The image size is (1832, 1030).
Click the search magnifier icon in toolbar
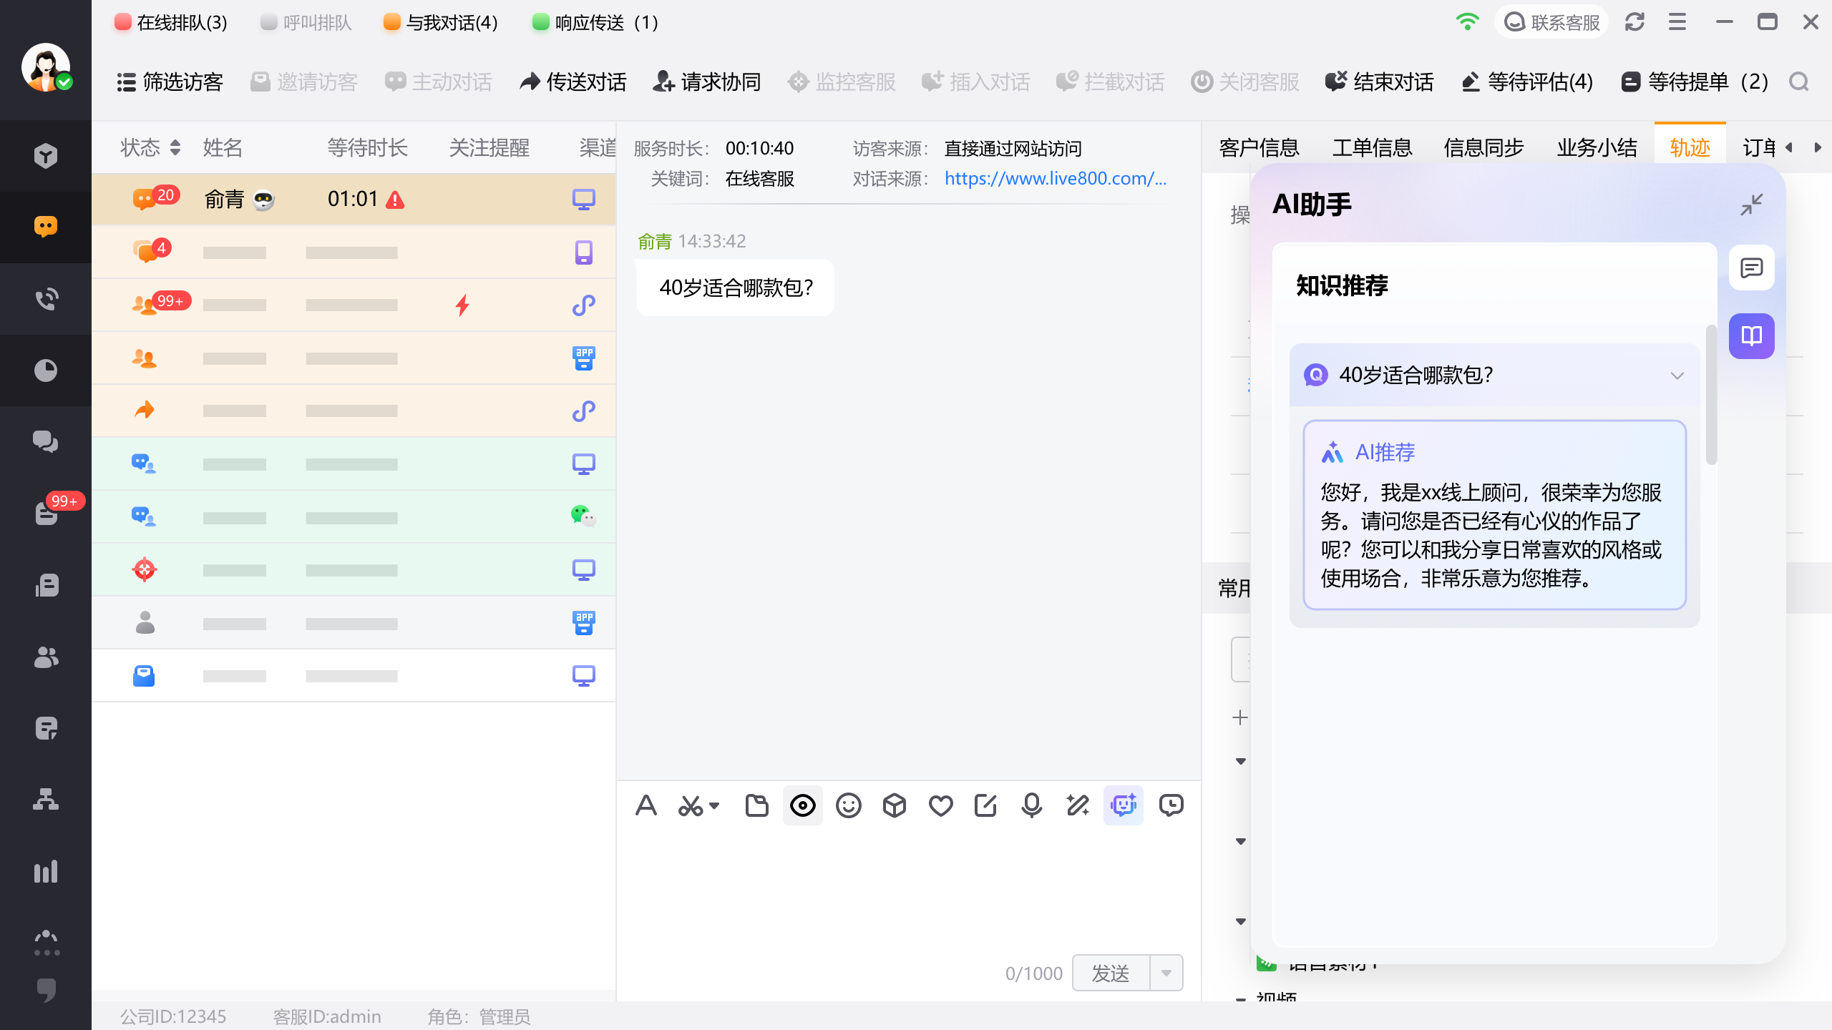[x=1798, y=82]
